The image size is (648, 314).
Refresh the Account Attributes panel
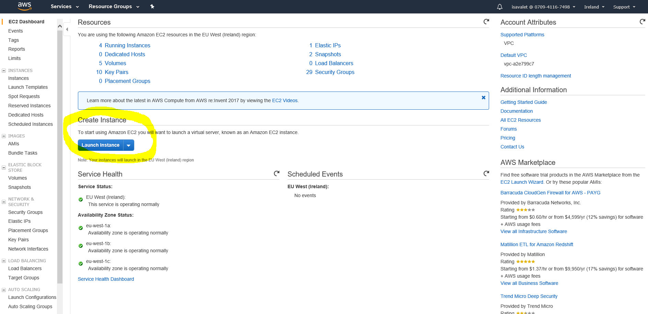pos(642,22)
